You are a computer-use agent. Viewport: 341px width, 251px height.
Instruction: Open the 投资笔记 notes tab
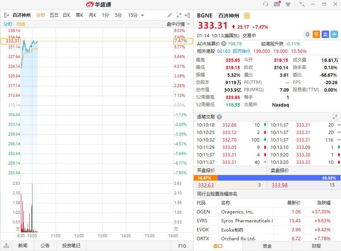71,245
